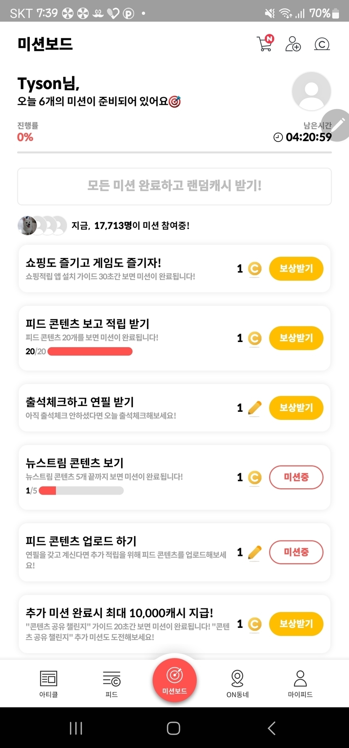Tap the add friend icon
The height and width of the screenshot is (748, 349).
pyautogui.click(x=293, y=44)
